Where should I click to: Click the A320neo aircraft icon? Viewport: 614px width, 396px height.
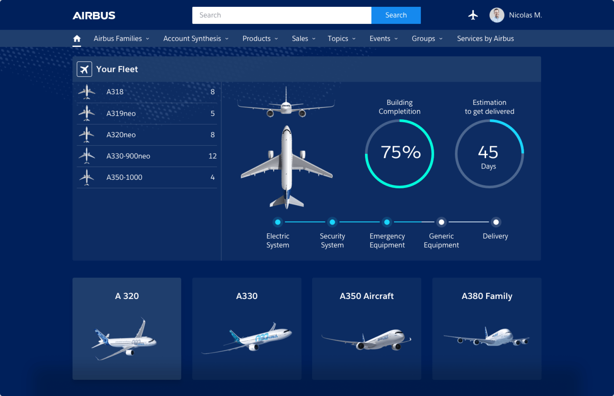point(87,135)
